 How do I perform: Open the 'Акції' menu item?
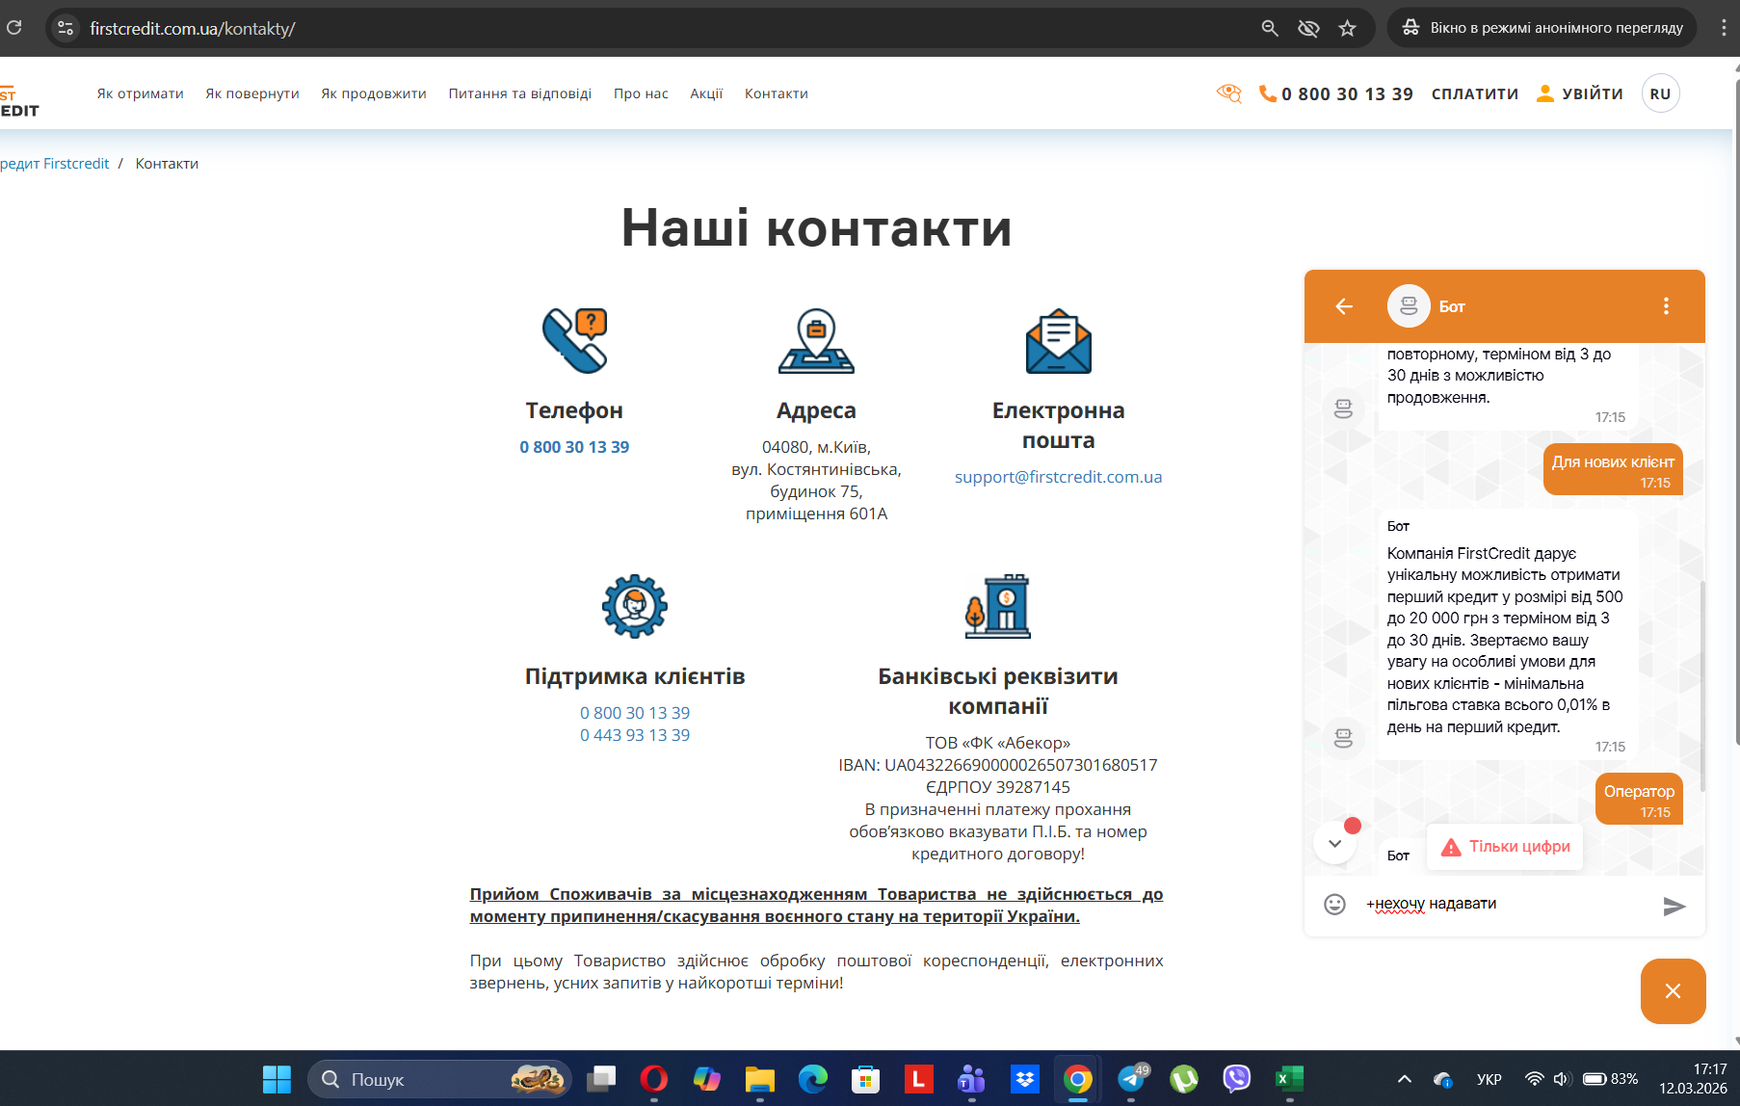(x=706, y=93)
